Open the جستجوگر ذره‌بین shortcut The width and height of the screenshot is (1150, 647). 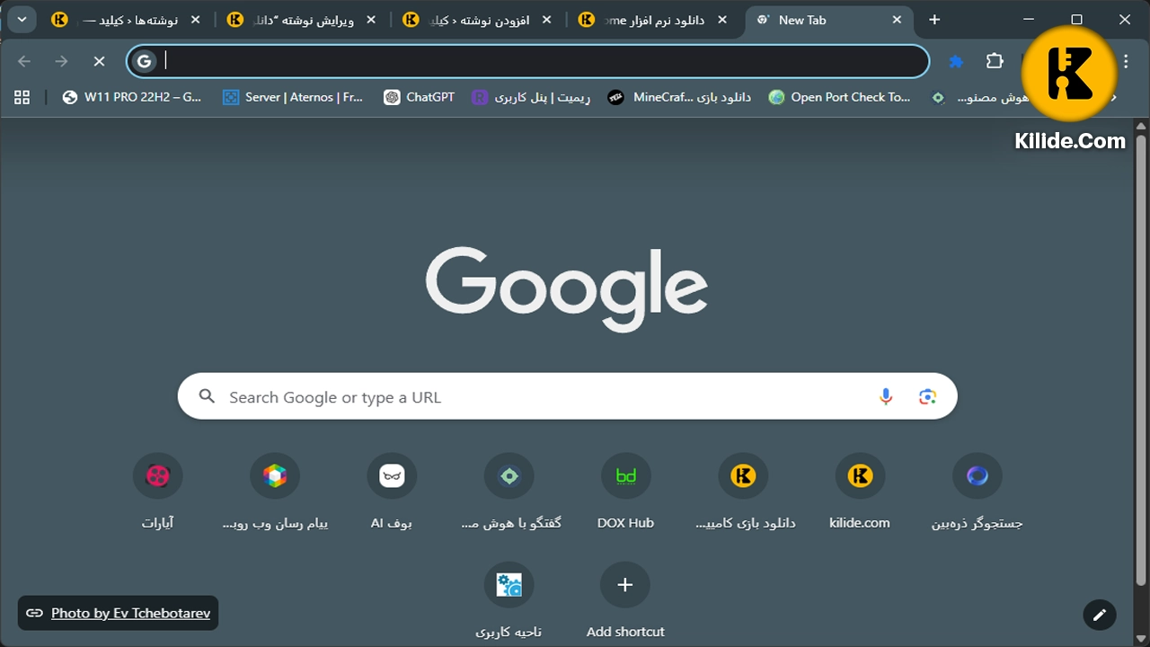977,491
